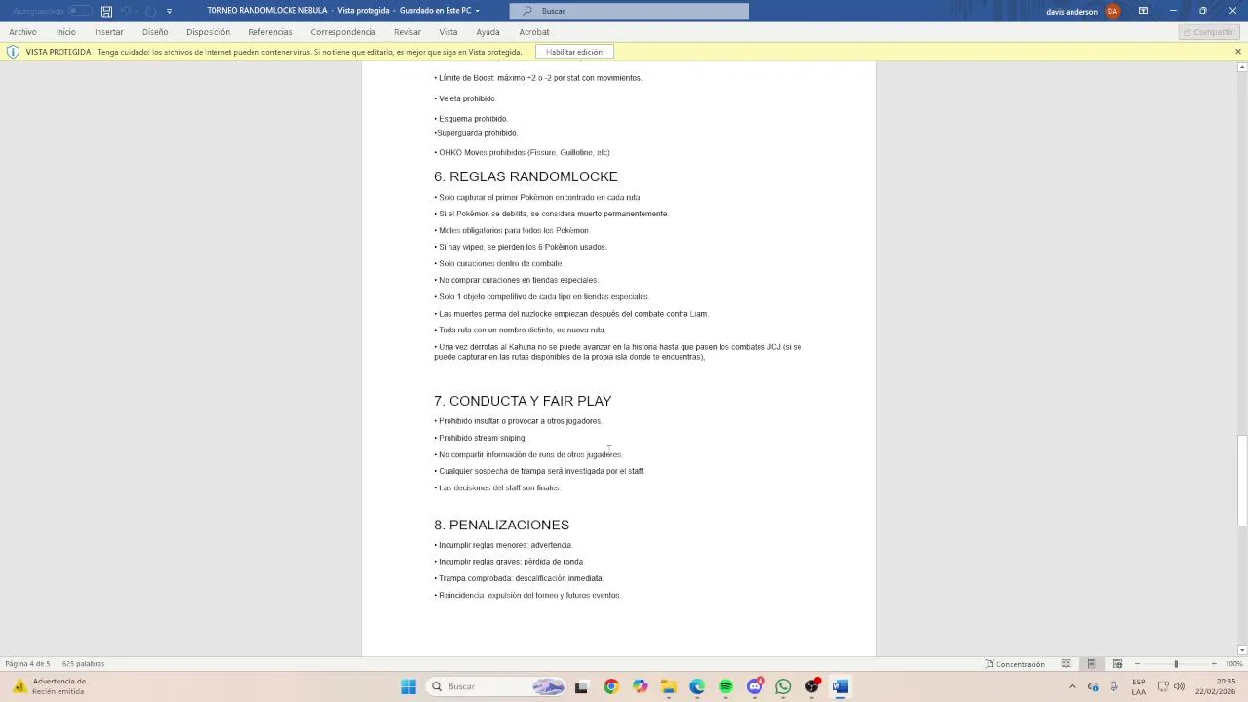Viewport: 1248px width, 702px height.
Task: Click the taskbar Buscar search box
Action: point(496,686)
